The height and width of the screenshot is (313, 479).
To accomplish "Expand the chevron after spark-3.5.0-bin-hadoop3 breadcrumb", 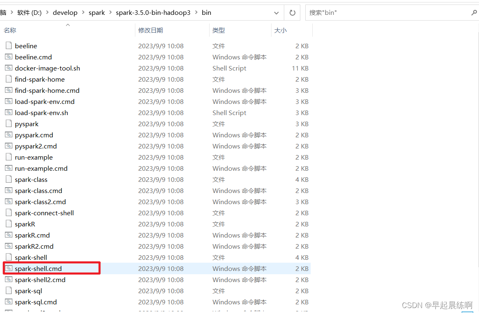I will [196, 12].
